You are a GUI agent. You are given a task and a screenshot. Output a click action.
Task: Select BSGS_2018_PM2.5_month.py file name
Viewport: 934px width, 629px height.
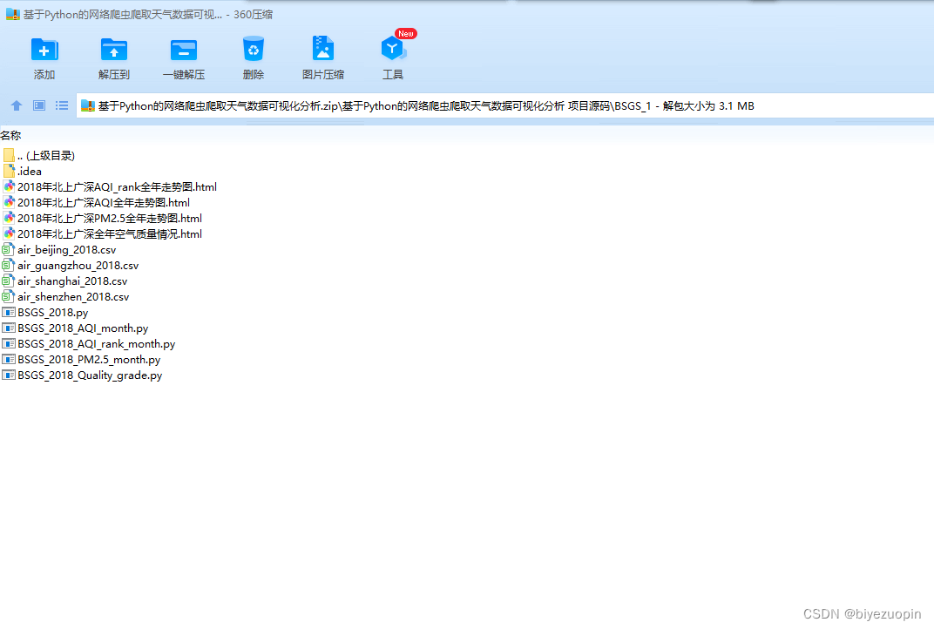(x=89, y=360)
